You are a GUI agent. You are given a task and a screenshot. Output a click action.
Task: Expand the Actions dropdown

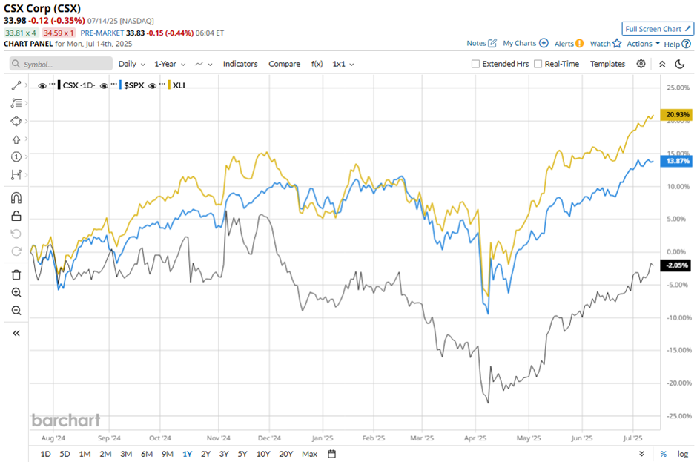tap(643, 44)
